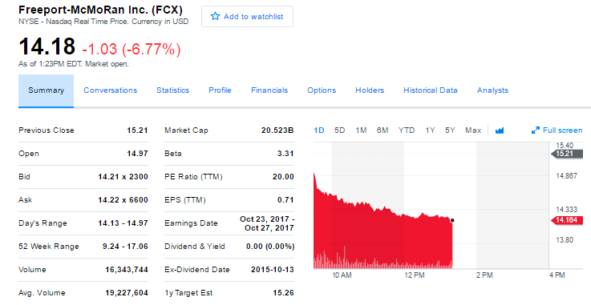Click the 15.21 previous close price marker
Image resolution: width=591 pixels, height=305 pixels.
pyautogui.click(x=567, y=154)
